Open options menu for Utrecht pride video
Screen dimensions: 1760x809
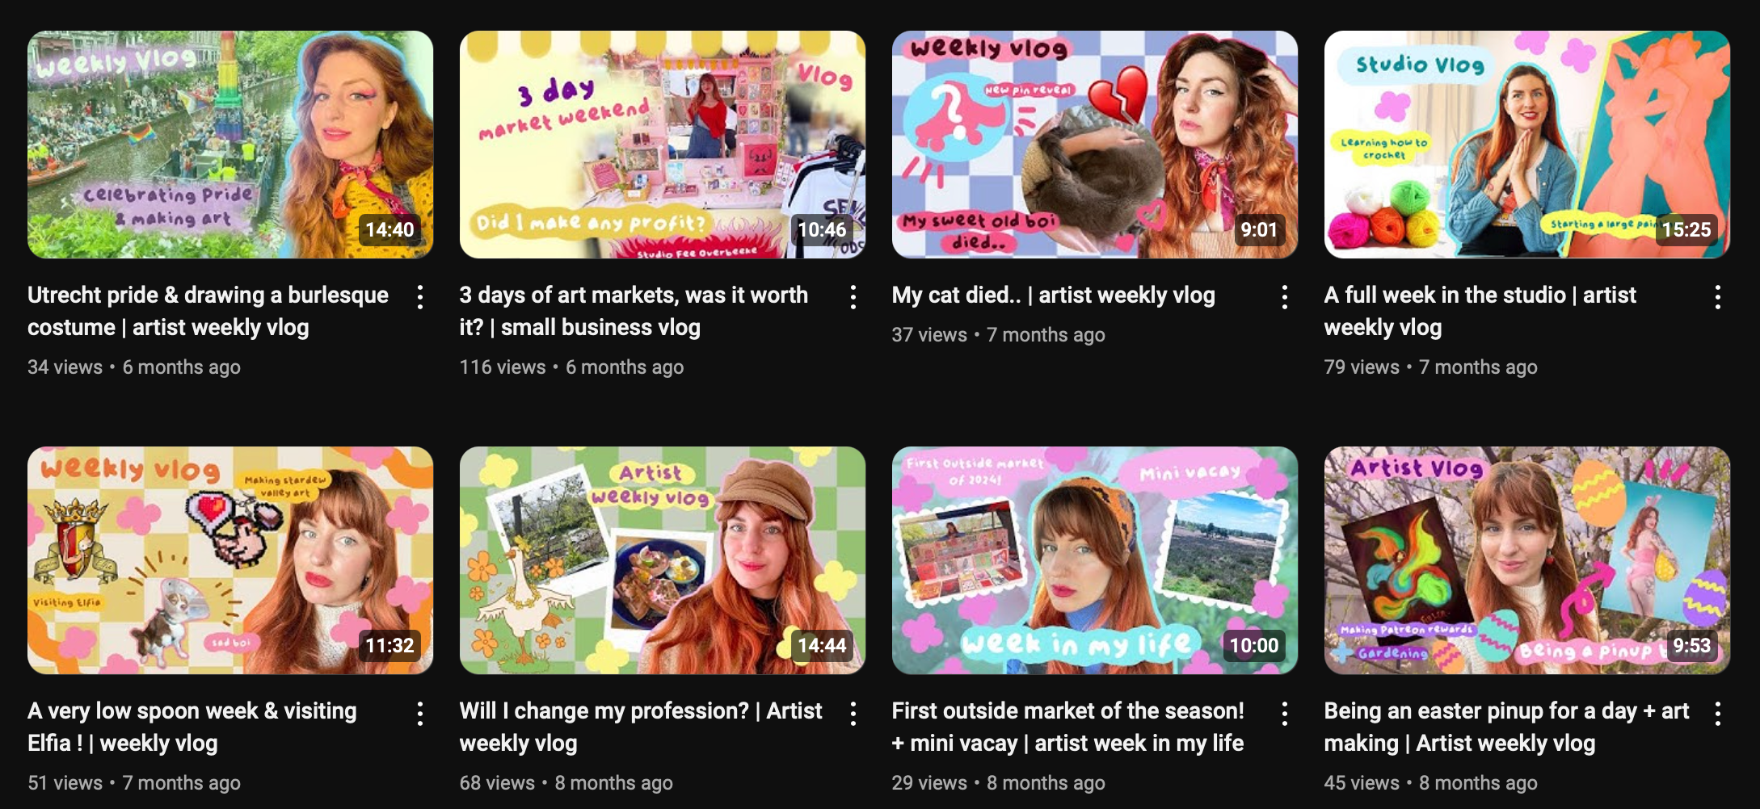click(x=420, y=297)
